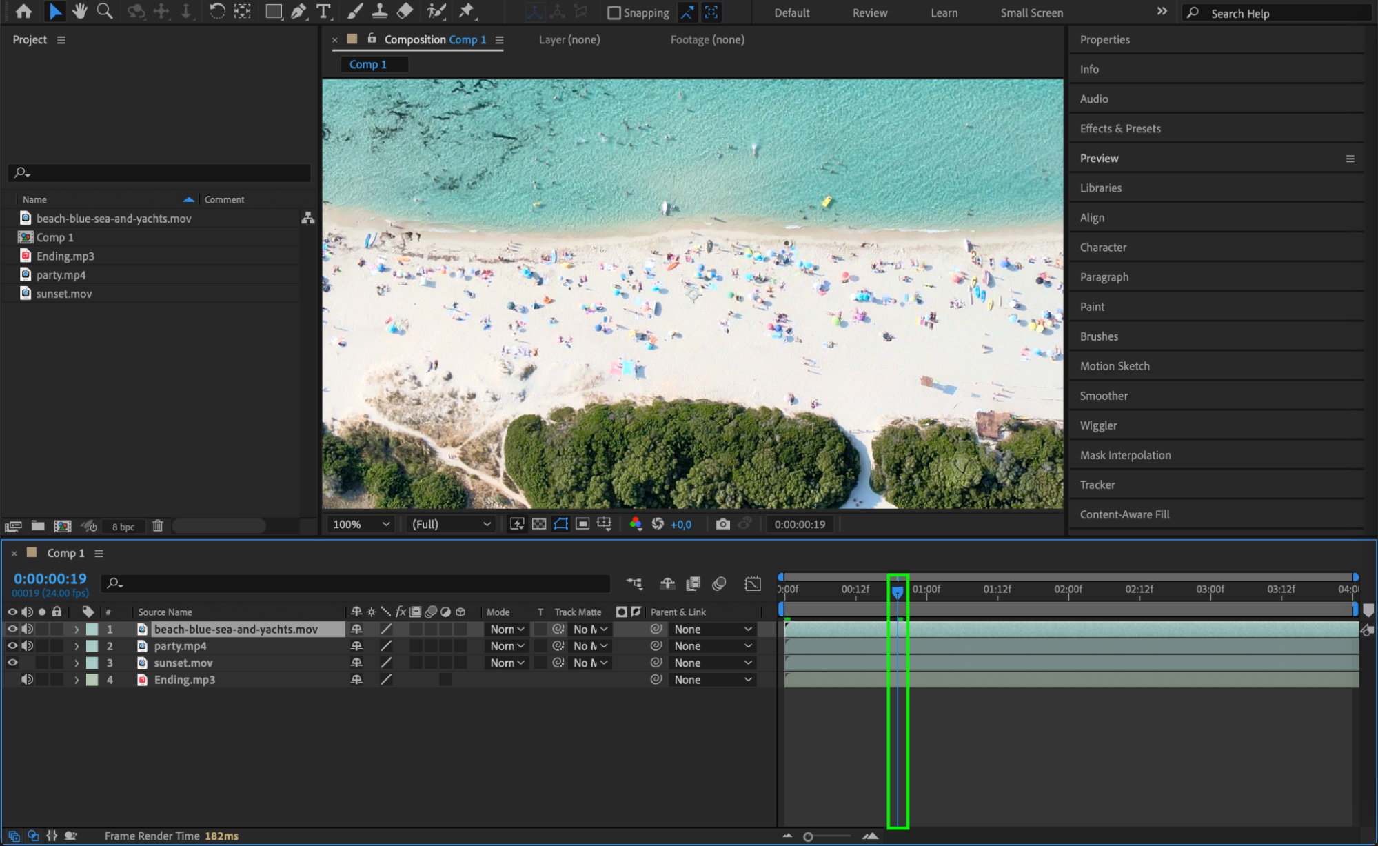
Task: Open the Home screen icon
Action: (x=23, y=11)
